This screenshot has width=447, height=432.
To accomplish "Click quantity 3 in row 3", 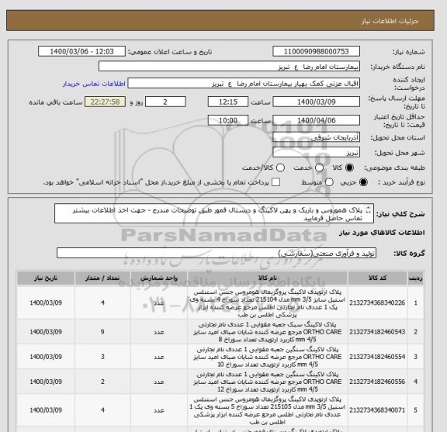I will coord(102,357).
